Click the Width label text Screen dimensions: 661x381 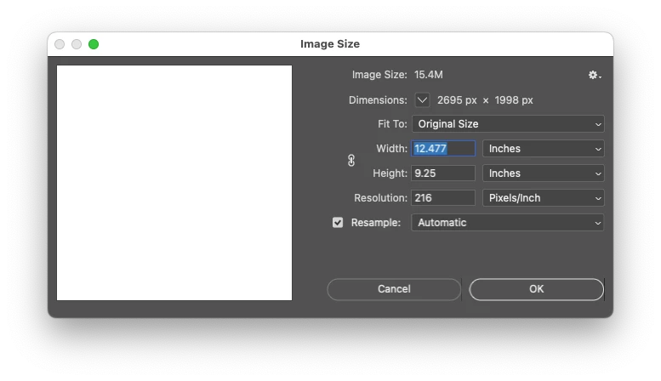(x=391, y=148)
